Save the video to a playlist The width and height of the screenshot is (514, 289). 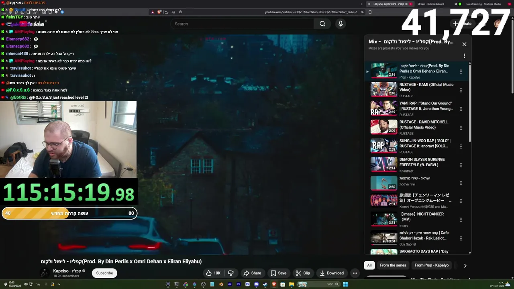(278, 273)
